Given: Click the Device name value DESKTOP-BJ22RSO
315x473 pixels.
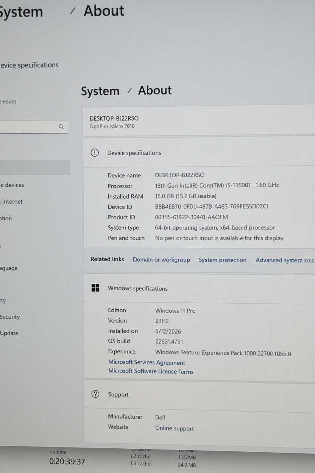Looking at the screenshot, I should tap(180, 175).
